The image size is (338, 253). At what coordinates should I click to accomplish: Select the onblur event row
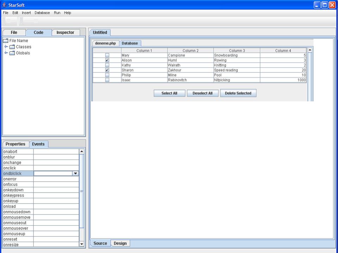[x=41, y=157]
